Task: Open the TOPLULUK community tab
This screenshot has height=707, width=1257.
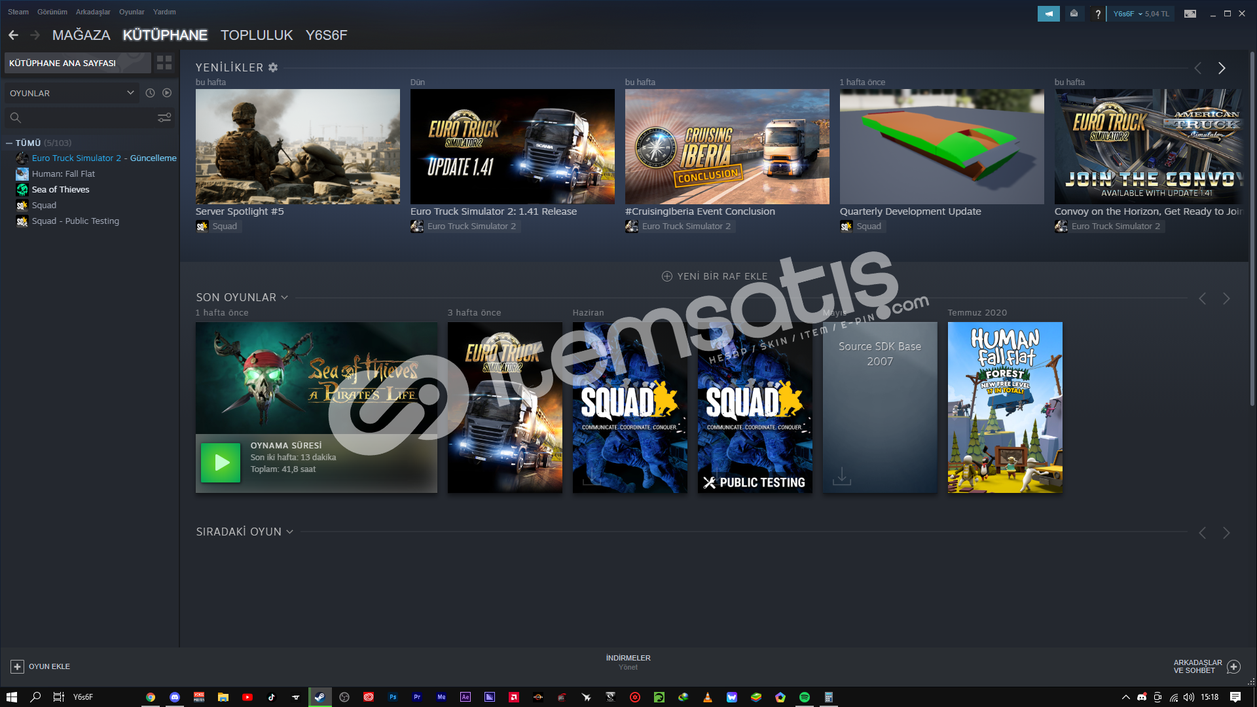Action: pyautogui.click(x=257, y=35)
